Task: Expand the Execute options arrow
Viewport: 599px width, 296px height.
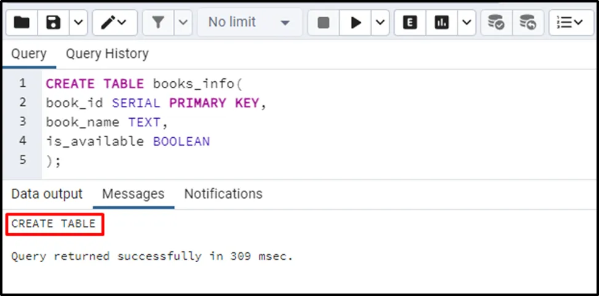Action: pyautogui.click(x=381, y=23)
